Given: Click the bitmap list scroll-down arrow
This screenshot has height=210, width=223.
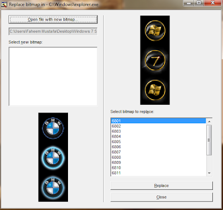Looking at the screenshot, I should (x=209, y=173).
